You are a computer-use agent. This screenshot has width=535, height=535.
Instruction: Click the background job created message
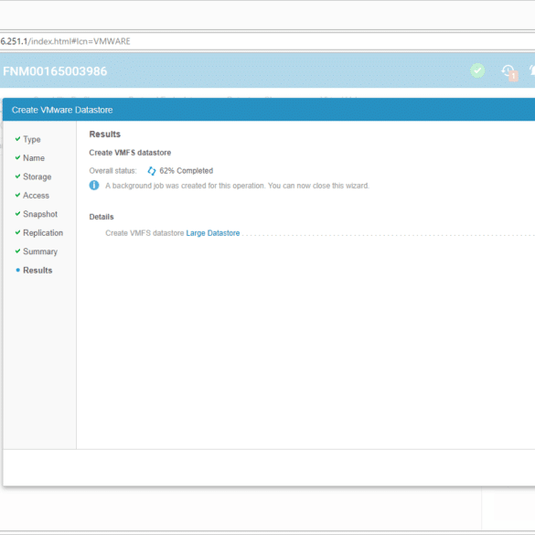(x=237, y=186)
